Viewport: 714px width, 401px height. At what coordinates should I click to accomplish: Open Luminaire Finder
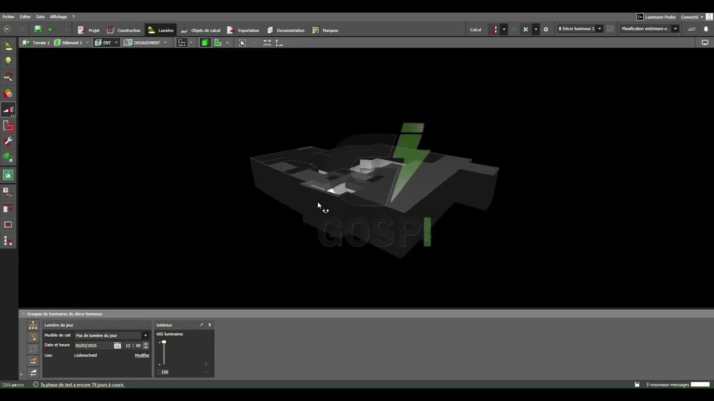(657, 17)
